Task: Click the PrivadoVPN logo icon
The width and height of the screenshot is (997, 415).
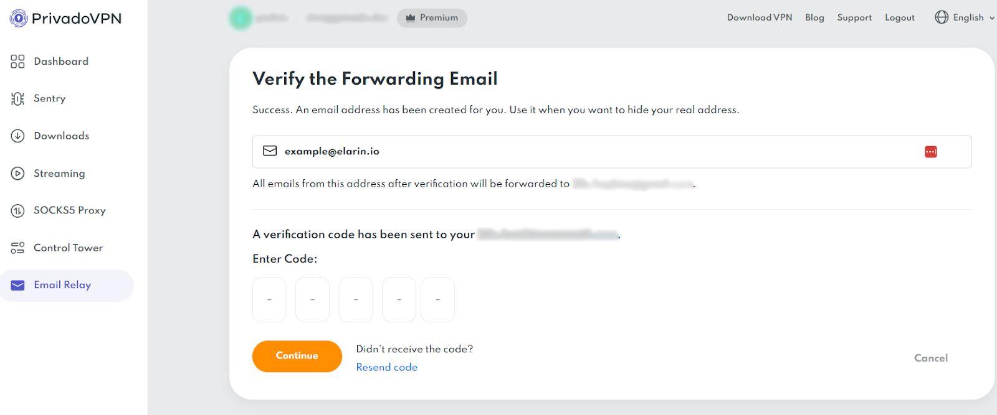Action: tap(19, 19)
